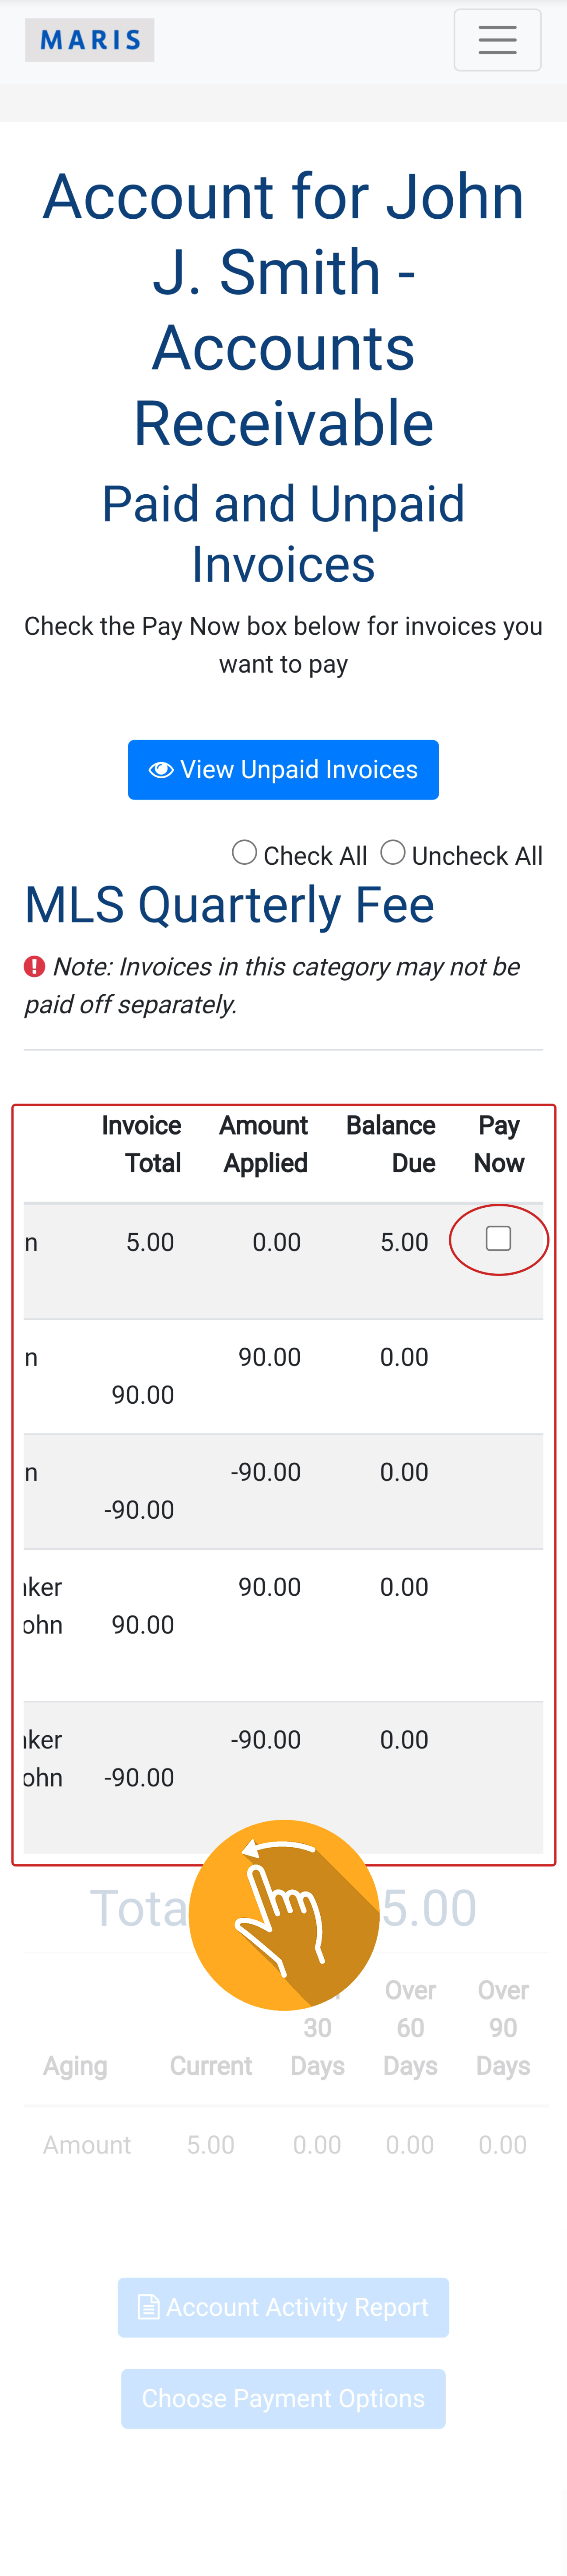
Task: Click the Current aging column header
Action: tap(211, 2065)
